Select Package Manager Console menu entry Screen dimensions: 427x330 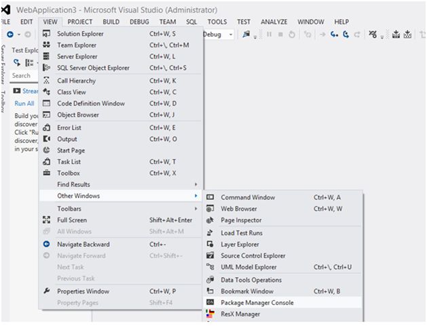pyautogui.click(x=282, y=302)
